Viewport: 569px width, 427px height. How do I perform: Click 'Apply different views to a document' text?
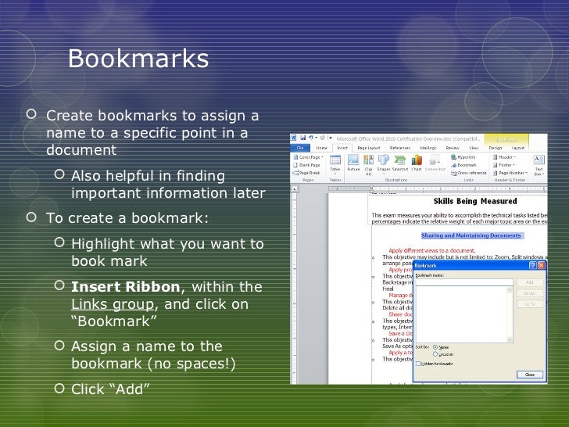(x=431, y=250)
